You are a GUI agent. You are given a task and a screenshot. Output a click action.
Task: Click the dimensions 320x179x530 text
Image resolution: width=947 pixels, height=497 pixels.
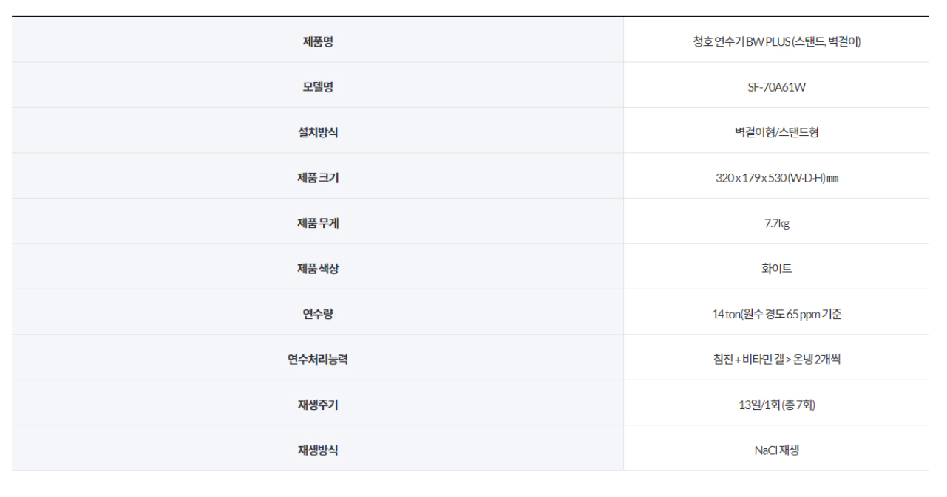(776, 178)
